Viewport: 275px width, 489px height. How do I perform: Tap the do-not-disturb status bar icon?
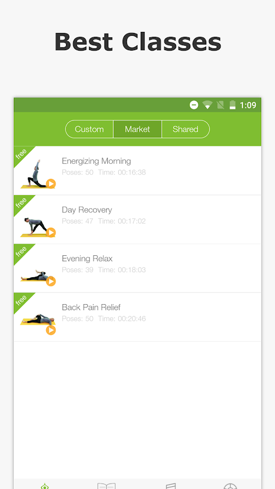point(194,105)
